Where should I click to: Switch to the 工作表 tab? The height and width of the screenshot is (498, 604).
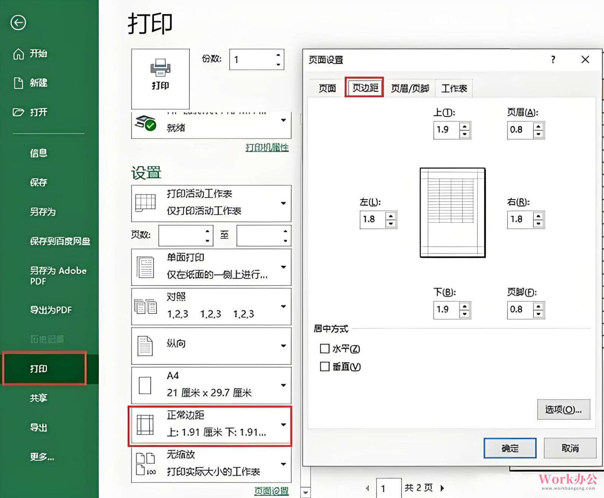coord(454,88)
